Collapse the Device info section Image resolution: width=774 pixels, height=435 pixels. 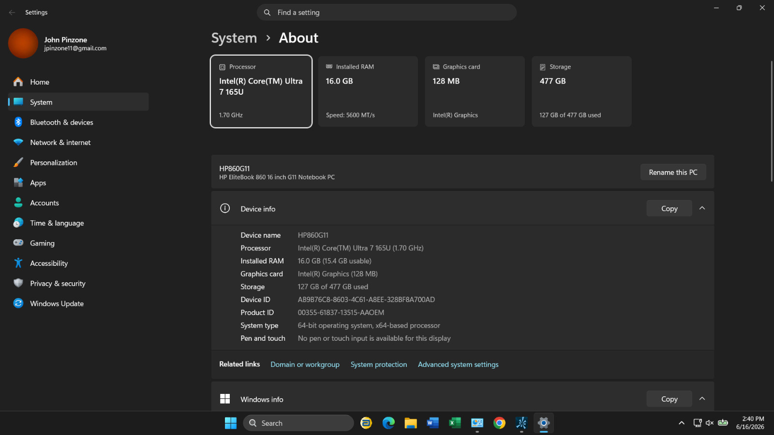pyautogui.click(x=702, y=208)
